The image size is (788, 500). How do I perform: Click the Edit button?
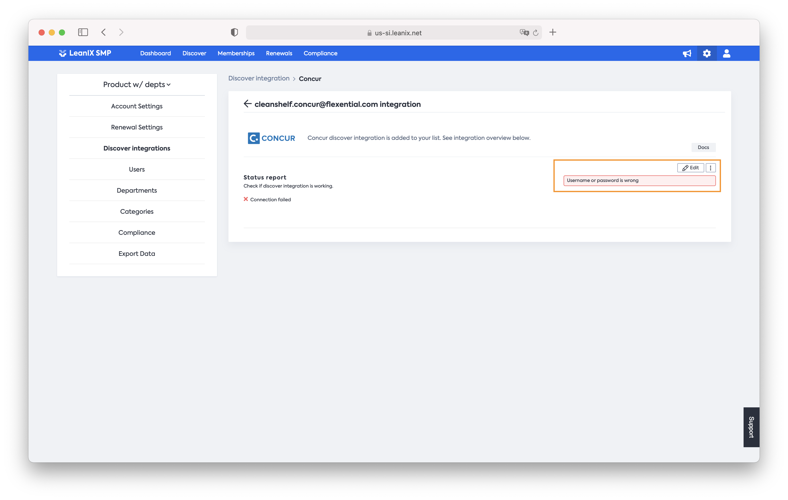(x=691, y=168)
